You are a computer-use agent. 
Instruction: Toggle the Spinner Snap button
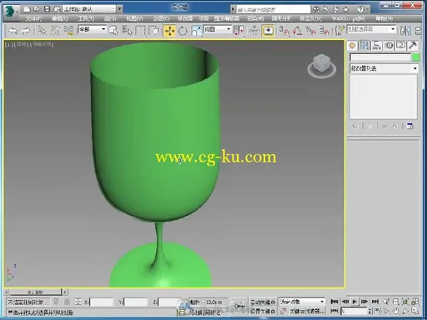pos(324,30)
